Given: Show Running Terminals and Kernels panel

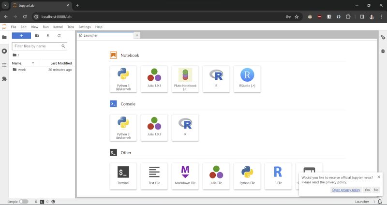Looking at the screenshot, I should point(4,51).
